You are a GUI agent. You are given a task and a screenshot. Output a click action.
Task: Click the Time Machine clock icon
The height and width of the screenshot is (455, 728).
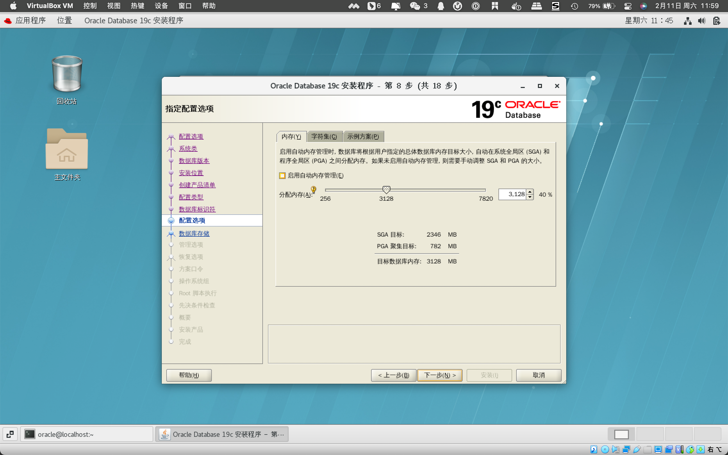(x=574, y=6)
